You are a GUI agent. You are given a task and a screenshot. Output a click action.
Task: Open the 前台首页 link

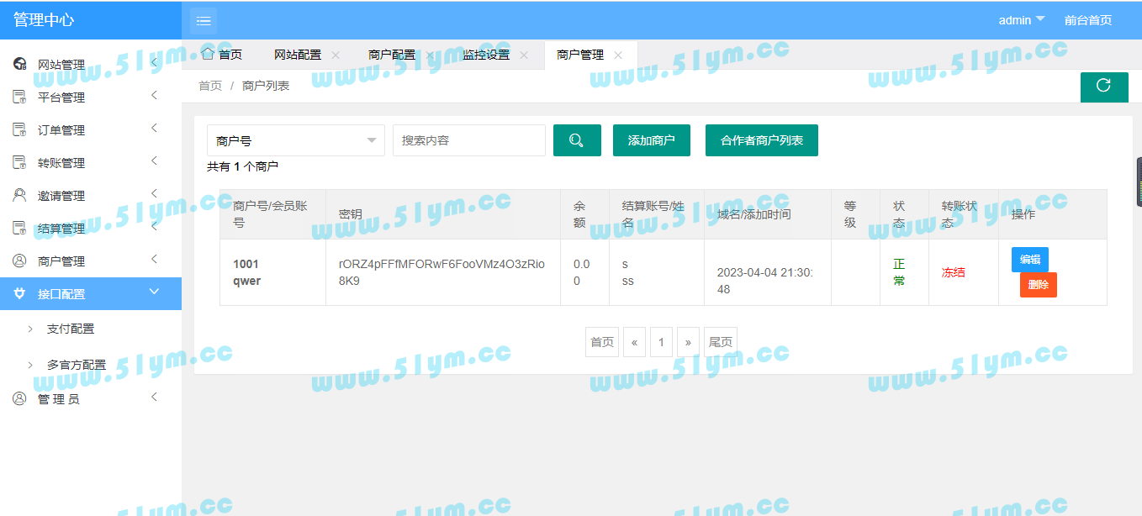point(1088,20)
